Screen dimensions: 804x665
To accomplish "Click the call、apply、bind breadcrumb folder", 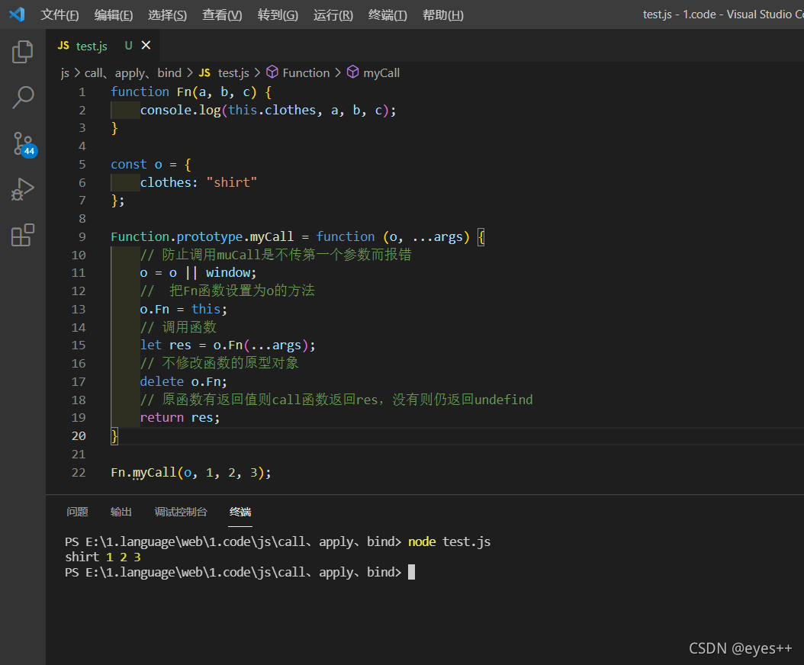I will pyautogui.click(x=133, y=73).
